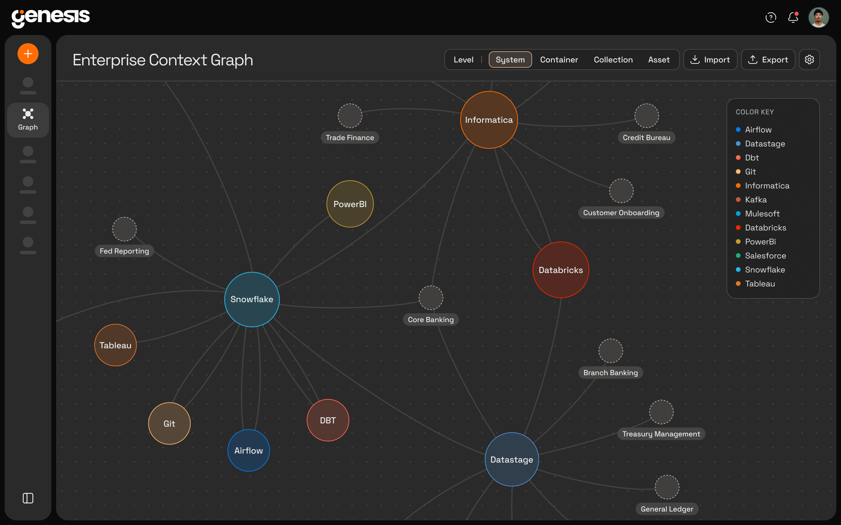
Task: Click the Export button
Action: pyautogui.click(x=768, y=60)
